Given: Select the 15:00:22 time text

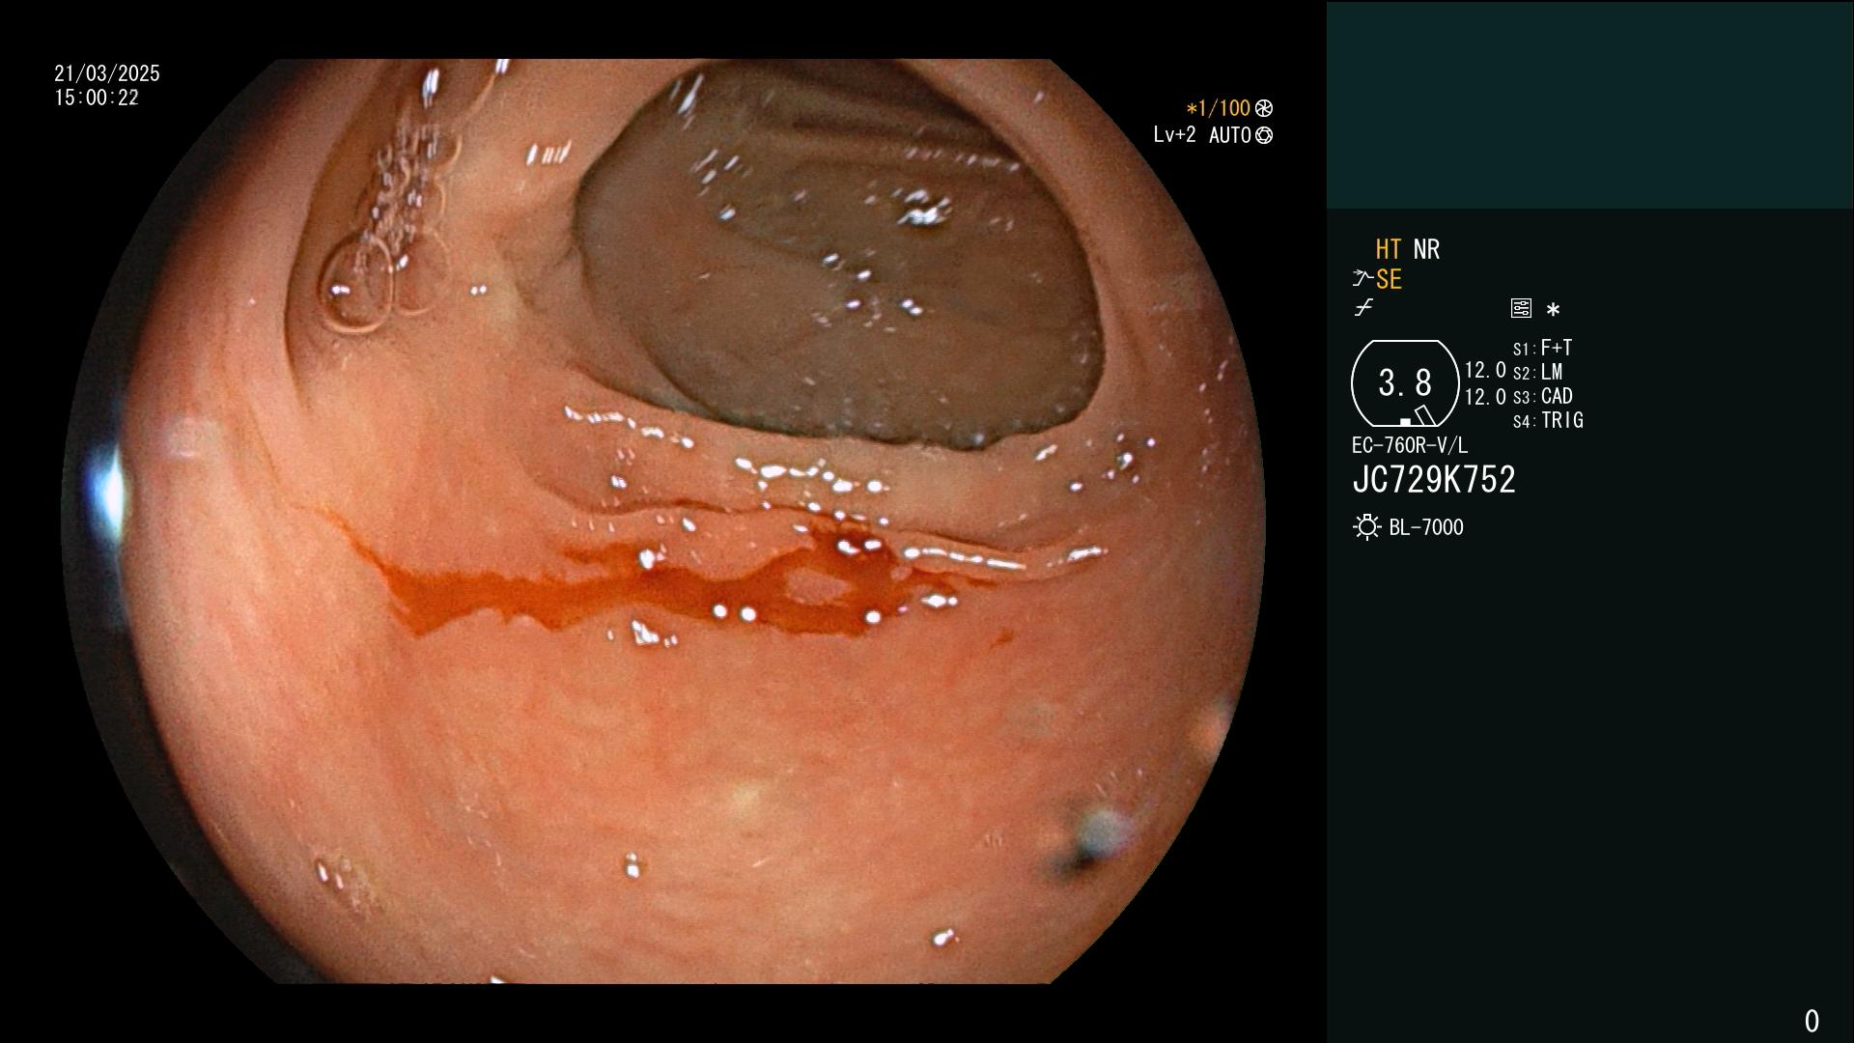Looking at the screenshot, I should coord(97,98).
